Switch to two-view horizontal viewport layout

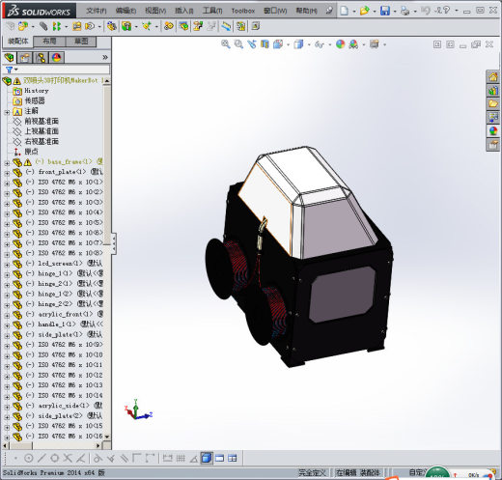(219, 458)
